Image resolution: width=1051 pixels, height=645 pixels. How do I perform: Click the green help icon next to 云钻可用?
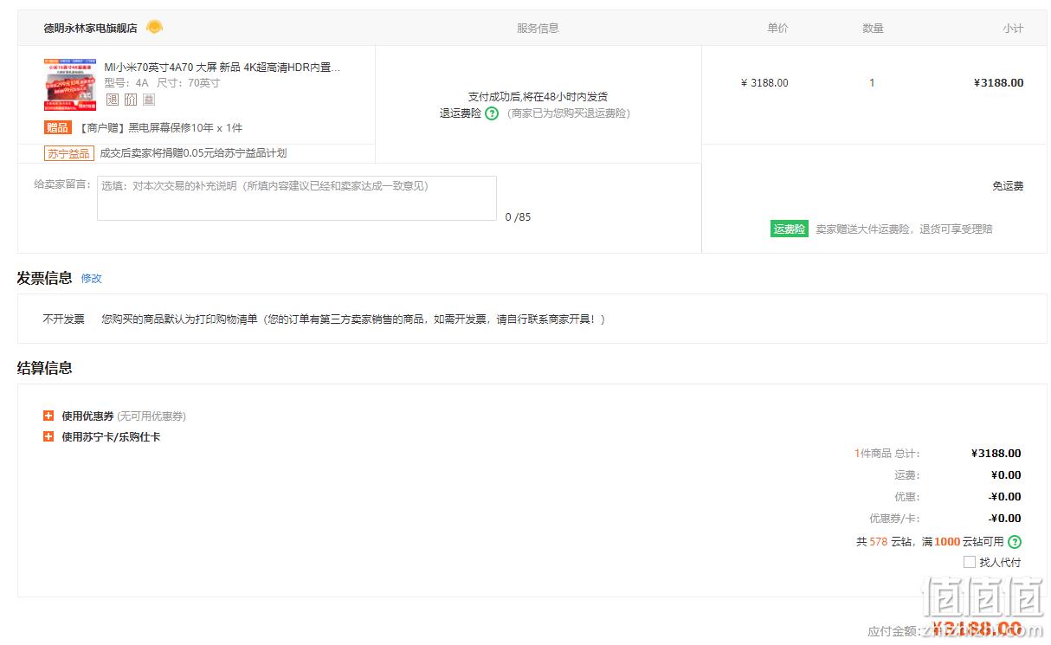tap(1015, 542)
